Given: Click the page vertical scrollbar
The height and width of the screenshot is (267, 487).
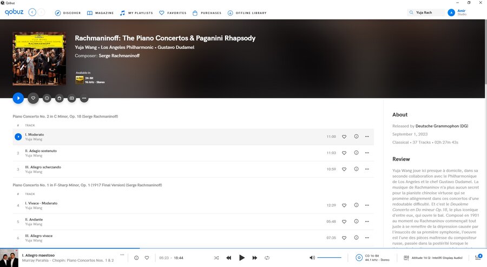Looking at the screenshot, I should pyautogui.click(x=485, y=51).
